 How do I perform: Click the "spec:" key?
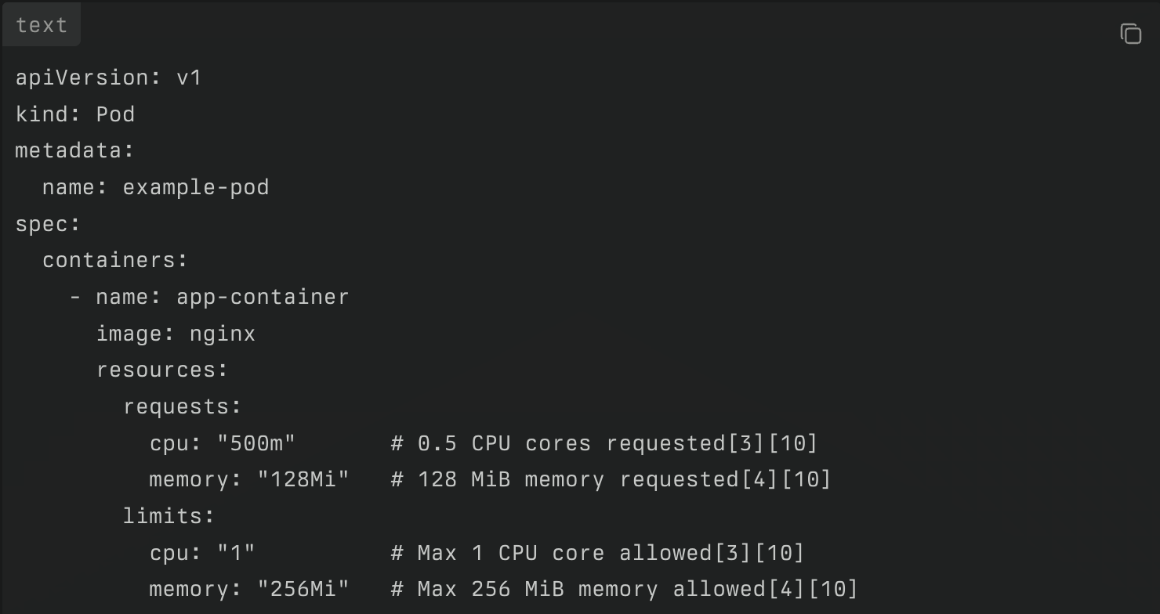tap(49, 224)
